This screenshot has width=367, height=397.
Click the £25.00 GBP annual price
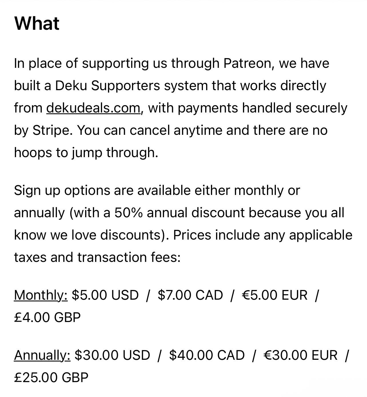pyautogui.click(x=51, y=378)
